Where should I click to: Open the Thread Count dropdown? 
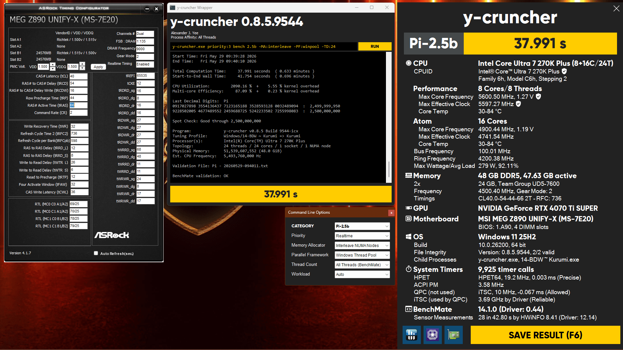coord(362,265)
